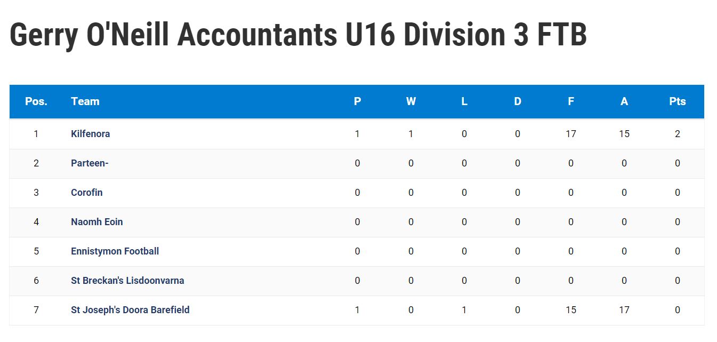Screen dimensions: 717x342
Task: Click Kilfenora's score-for value 17
Action: click(571, 134)
